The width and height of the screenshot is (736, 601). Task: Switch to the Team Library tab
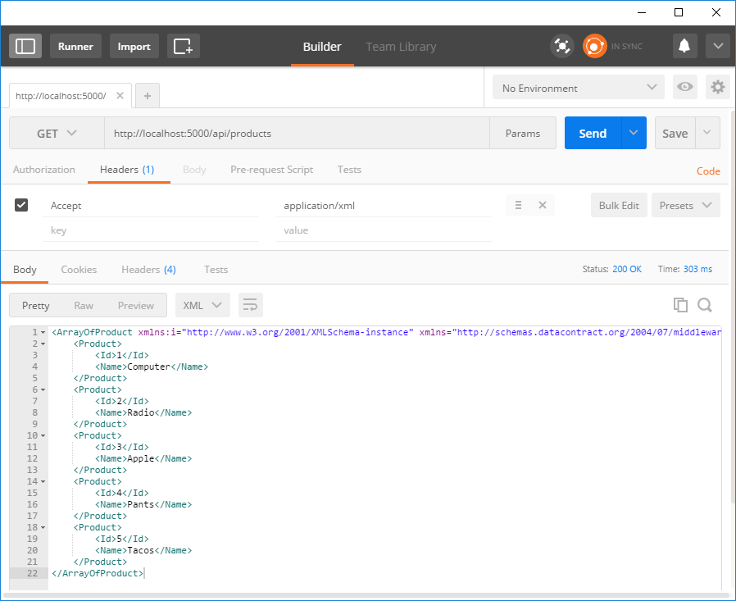pos(401,47)
